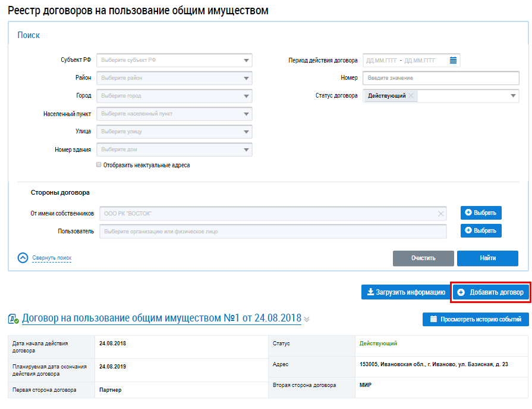Viewport: 532px width, 409px height.
Task: Click Выбрать for От имени собственников
Action: coord(481,213)
